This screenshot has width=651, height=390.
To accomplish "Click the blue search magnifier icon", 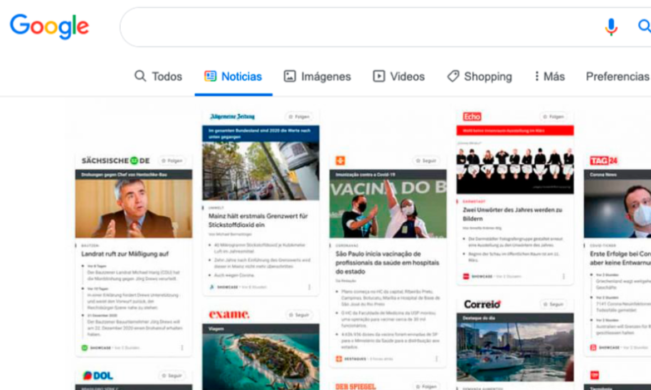I will click(644, 26).
